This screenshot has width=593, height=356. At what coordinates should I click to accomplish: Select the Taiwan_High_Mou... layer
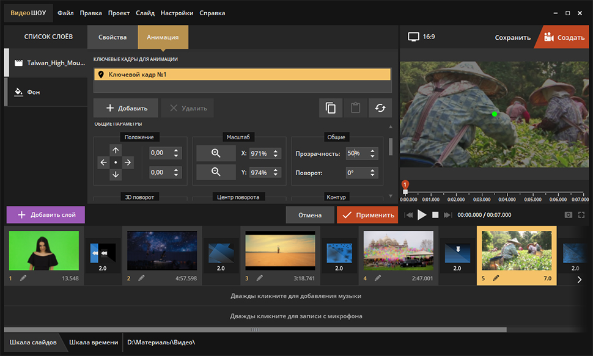click(46, 63)
